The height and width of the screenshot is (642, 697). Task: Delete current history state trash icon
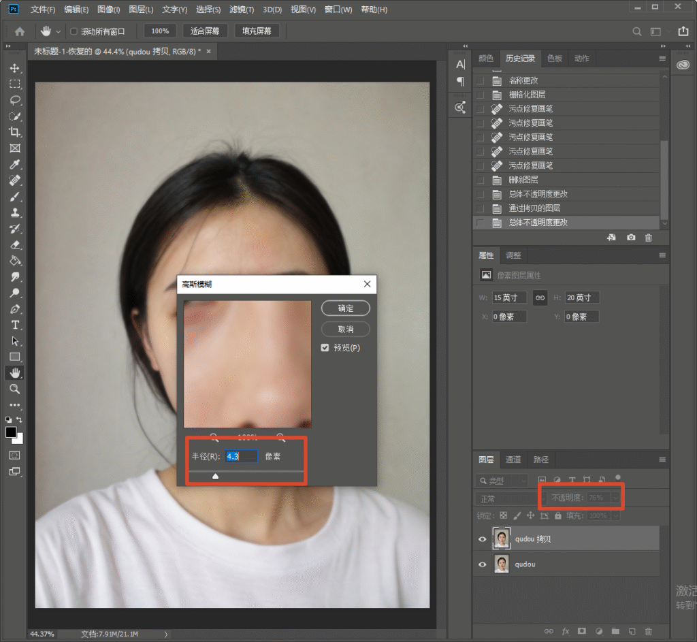tap(648, 238)
